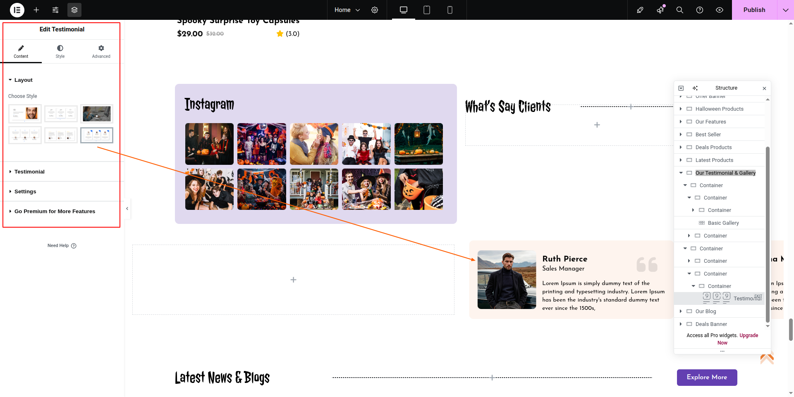The image size is (794, 397).
Task: Click plus in empty container below Instagram
Action: [x=293, y=280]
